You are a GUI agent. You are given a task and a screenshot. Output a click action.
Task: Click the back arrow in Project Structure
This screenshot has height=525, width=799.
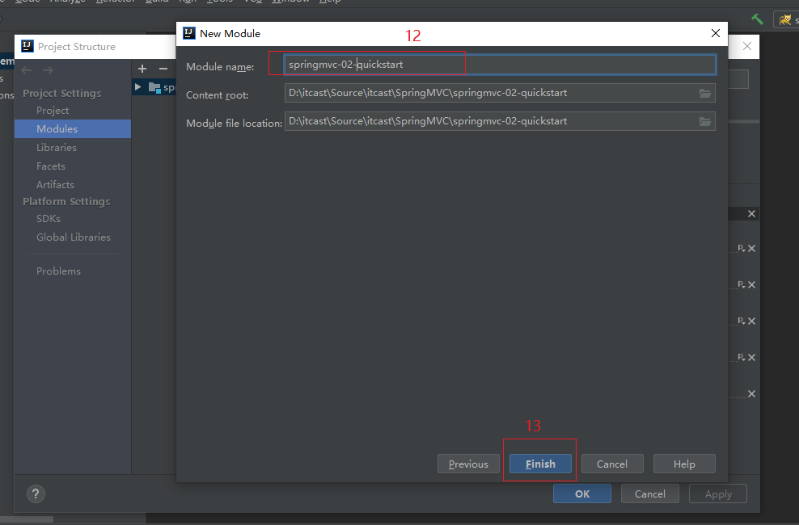[27, 70]
